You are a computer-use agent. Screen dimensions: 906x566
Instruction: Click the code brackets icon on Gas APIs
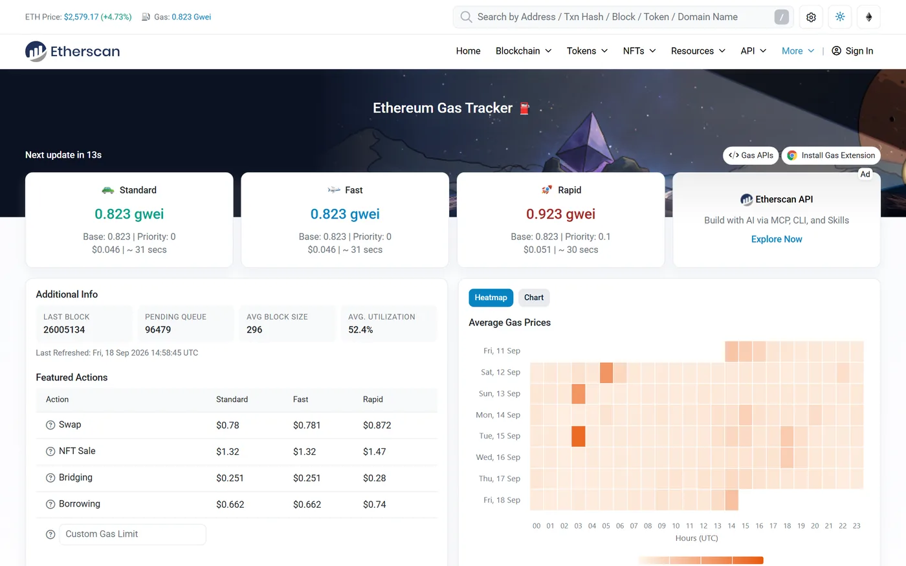(733, 155)
